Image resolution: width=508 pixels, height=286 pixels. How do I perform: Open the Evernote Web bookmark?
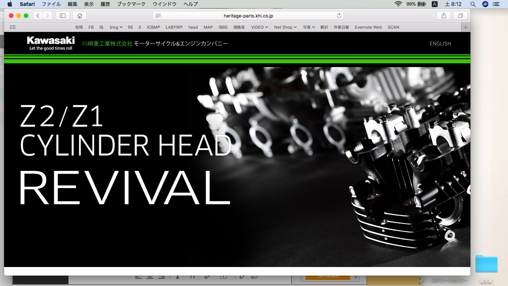point(368,27)
